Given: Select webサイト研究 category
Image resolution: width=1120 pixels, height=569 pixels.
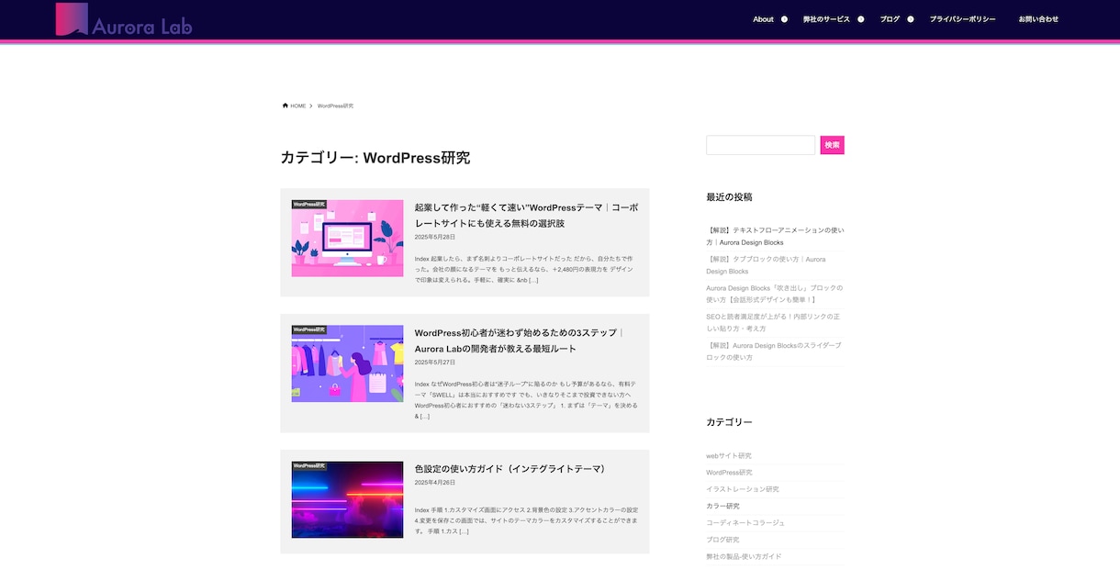Looking at the screenshot, I should (729, 456).
